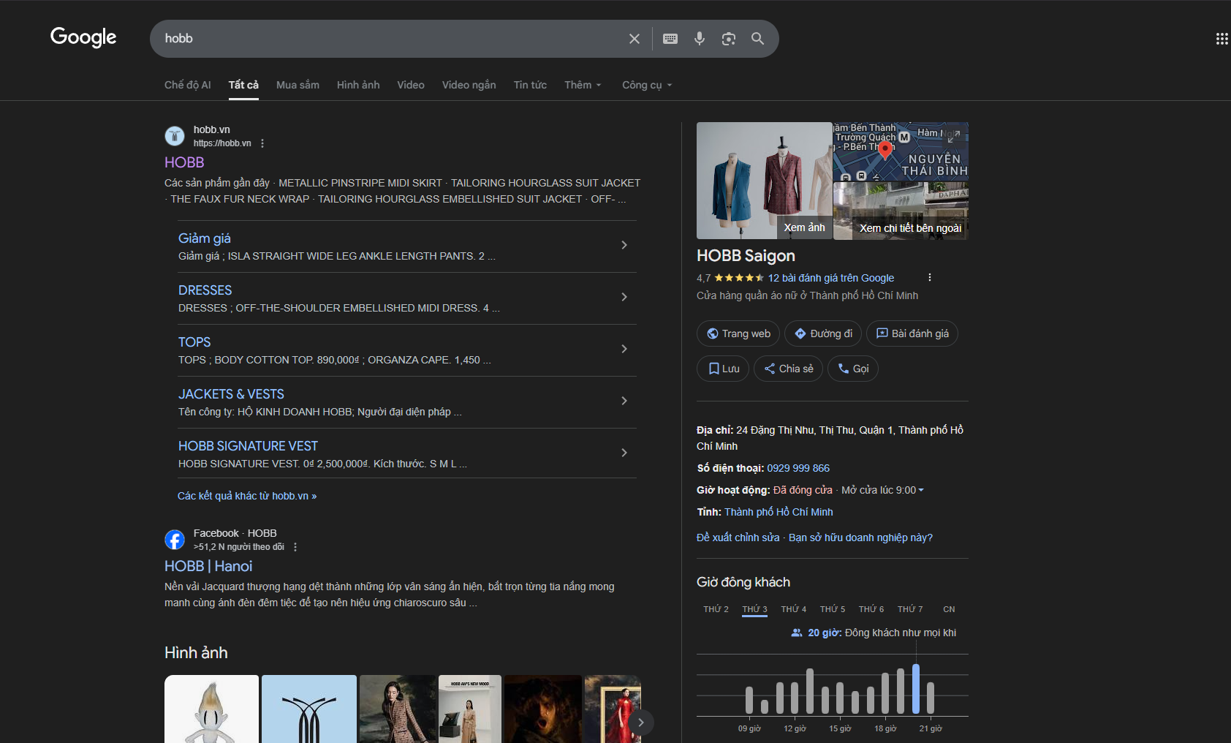Open the on-screen keyboard input tool

670,39
